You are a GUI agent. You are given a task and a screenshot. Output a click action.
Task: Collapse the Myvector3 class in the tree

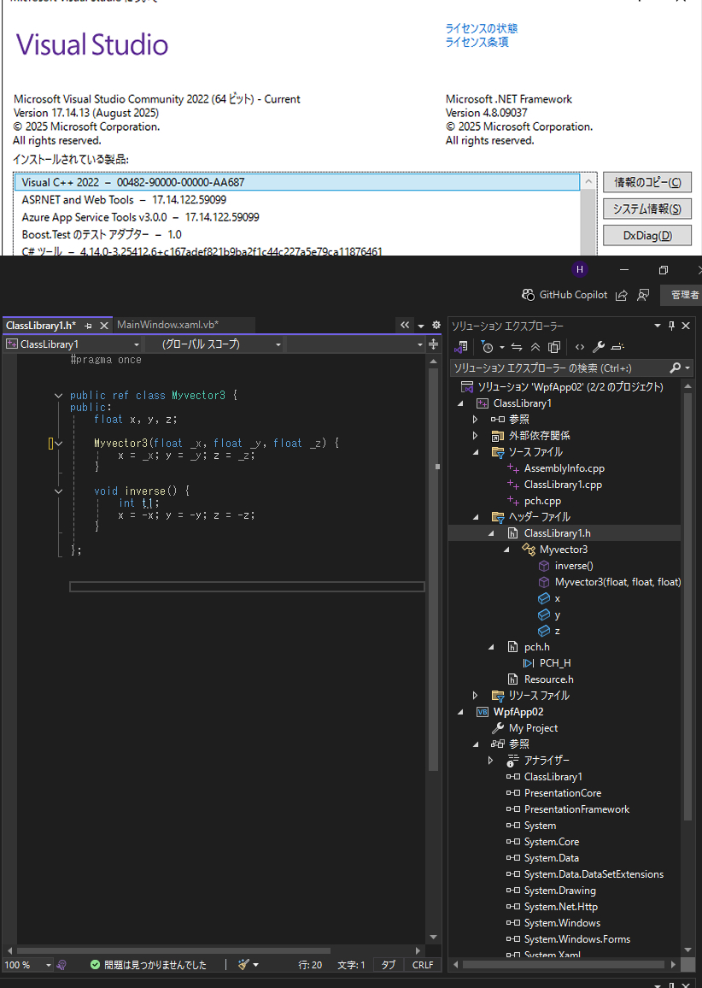point(506,549)
